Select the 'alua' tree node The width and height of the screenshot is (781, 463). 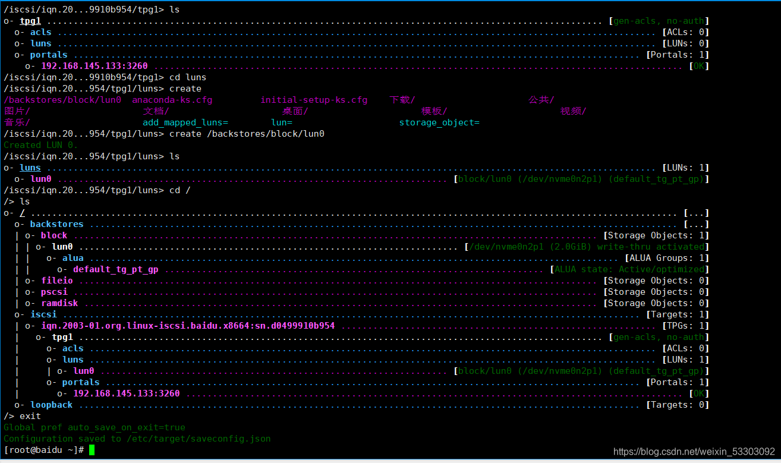(73, 258)
